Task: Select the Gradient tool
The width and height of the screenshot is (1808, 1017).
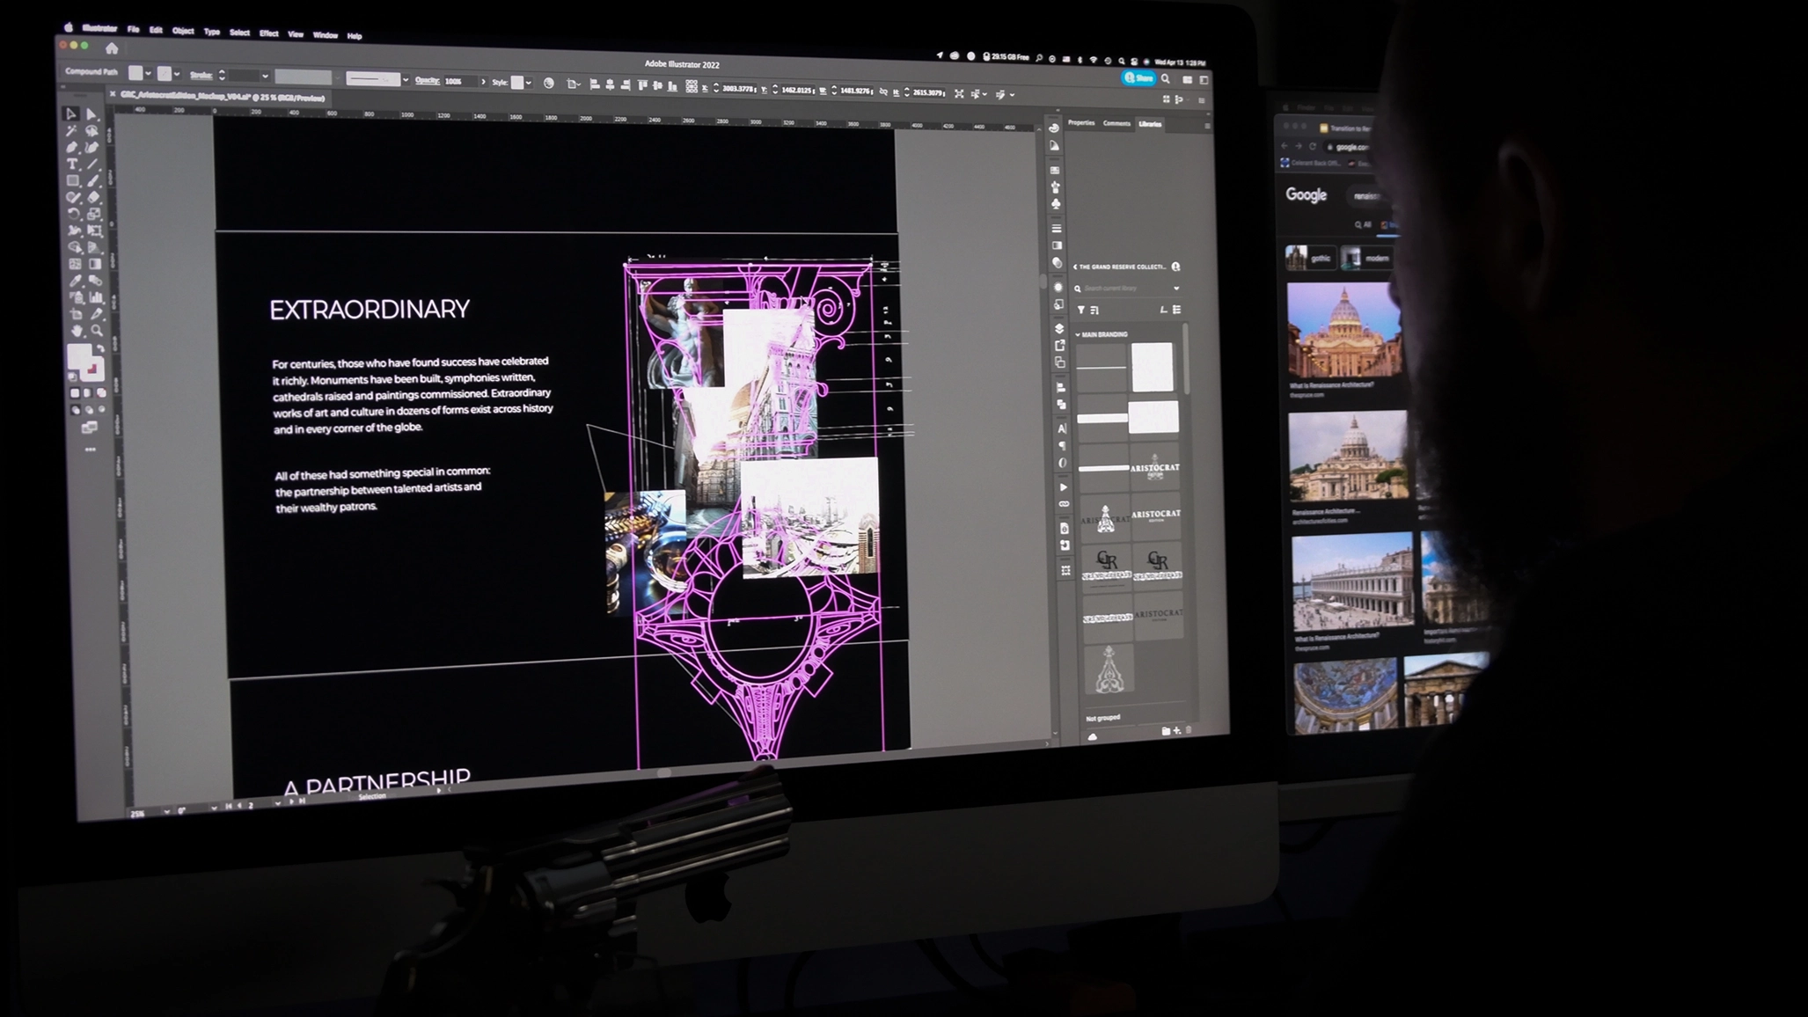Action: point(95,264)
